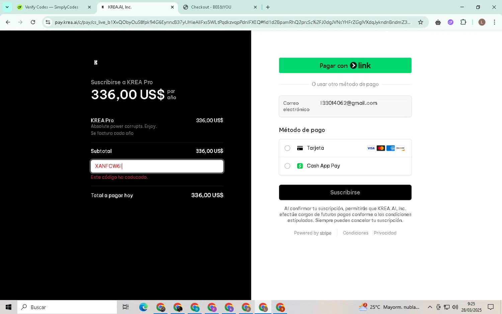The width and height of the screenshot is (502, 314).
Task: Open Task View in the taskbar
Action: pos(125,307)
